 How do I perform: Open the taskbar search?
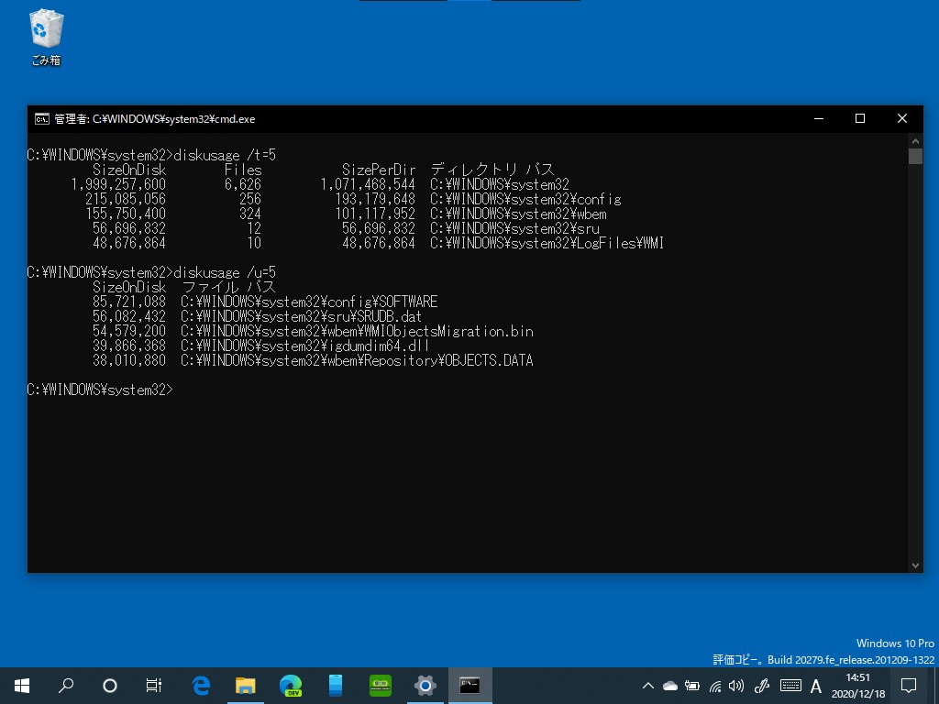(66, 686)
